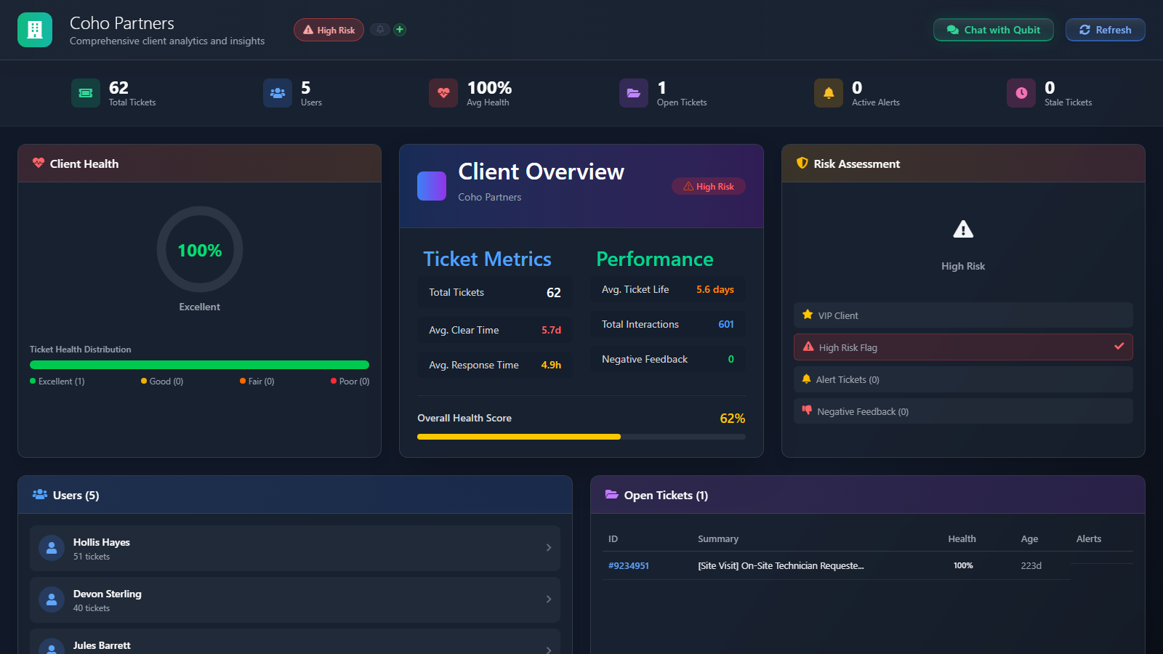Click the High Risk badge in Client Overview

pyautogui.click(x=709, y=187)
